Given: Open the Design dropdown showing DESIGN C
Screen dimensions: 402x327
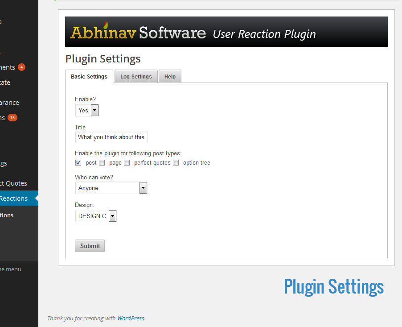Looking at the screenshot, I should pyautogui.click(x=96, y=216).
